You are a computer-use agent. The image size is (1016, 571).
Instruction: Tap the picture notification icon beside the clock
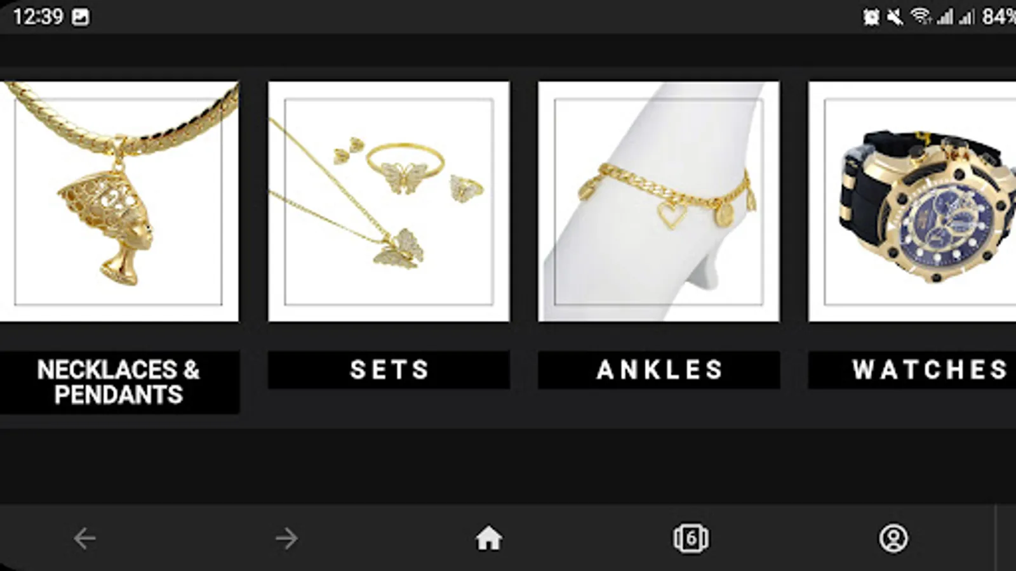pos(81,17)
